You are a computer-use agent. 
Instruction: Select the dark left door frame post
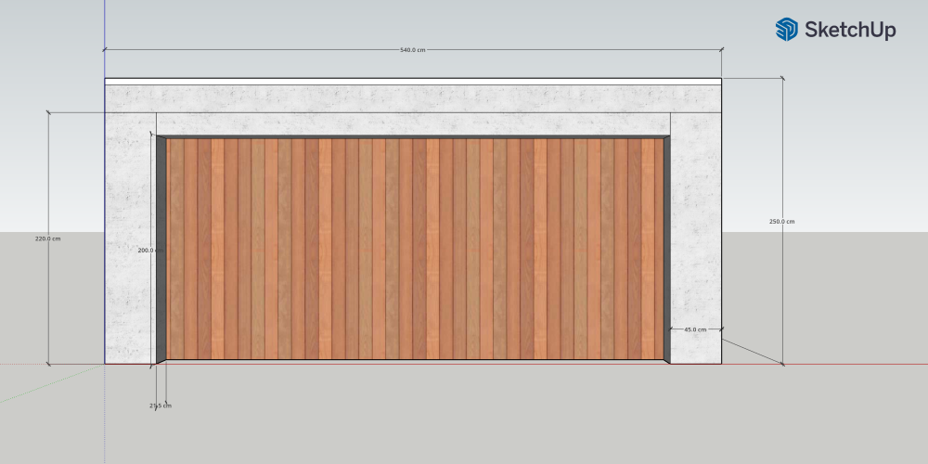tap(161, 249)
